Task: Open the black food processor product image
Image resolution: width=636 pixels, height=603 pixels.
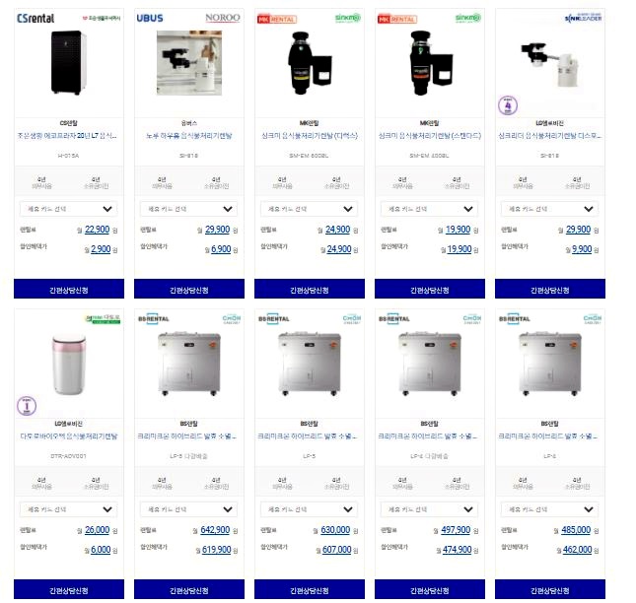Action: pyautogui.click(x=69, y=62)
